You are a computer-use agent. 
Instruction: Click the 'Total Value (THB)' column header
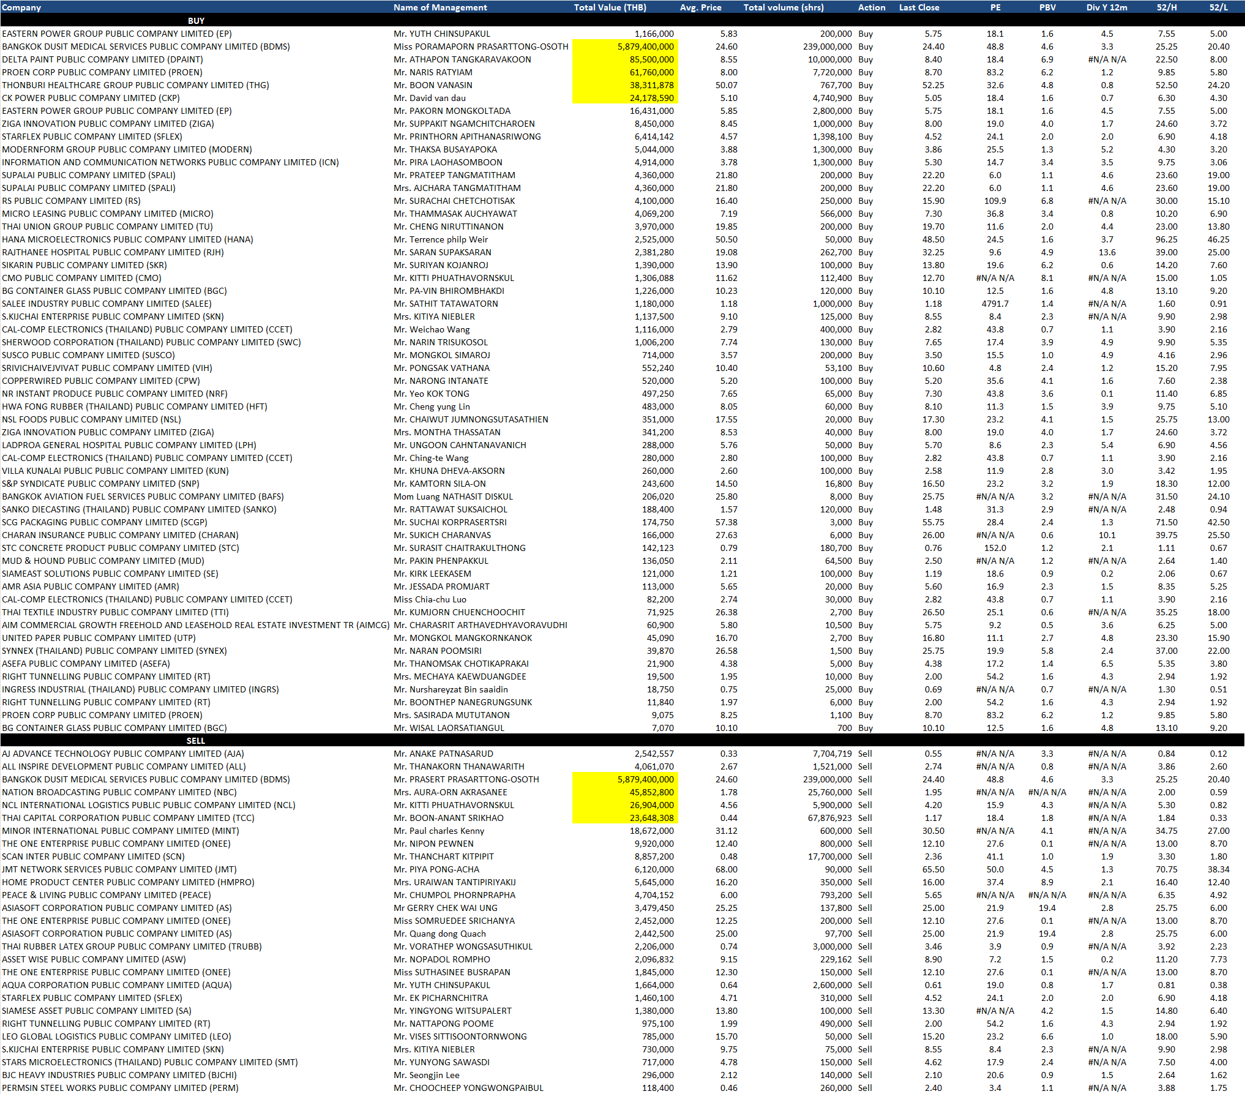coord(610,7)
